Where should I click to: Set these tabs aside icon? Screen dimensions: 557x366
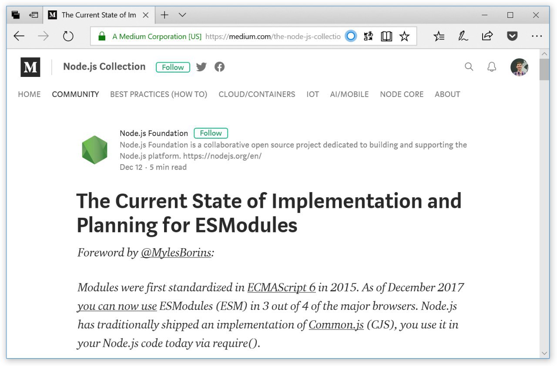click(x=34, y=15)
